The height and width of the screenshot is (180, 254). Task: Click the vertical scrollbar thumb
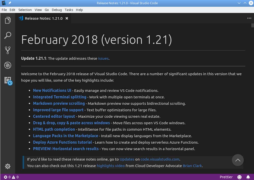click(252, 25)
